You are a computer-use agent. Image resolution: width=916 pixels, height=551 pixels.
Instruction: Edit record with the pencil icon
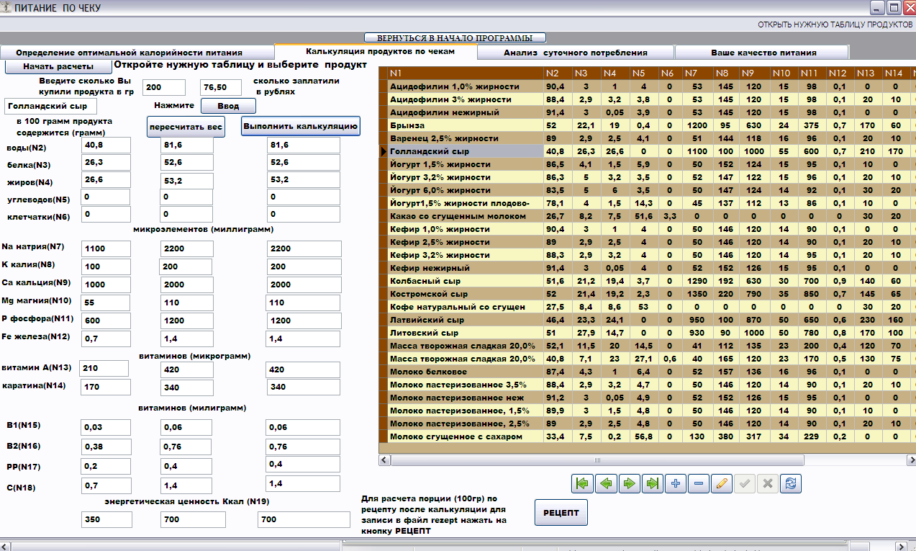[721, 484]
